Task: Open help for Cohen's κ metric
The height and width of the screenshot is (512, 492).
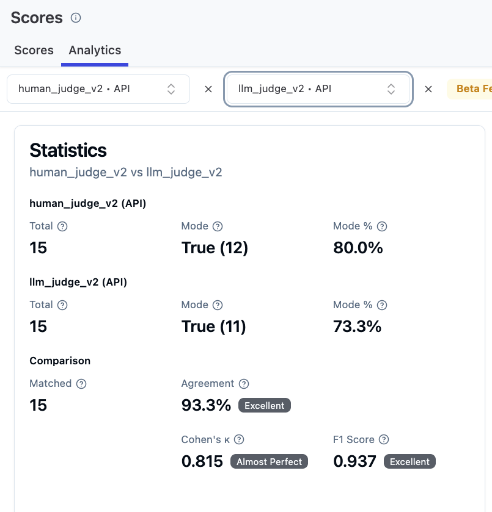Action: coord(238,439)
